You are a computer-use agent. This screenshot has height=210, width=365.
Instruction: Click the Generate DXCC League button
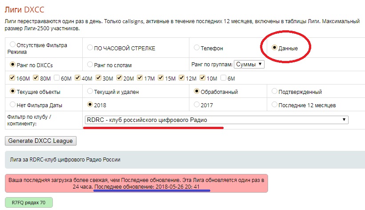coord(41,141)
